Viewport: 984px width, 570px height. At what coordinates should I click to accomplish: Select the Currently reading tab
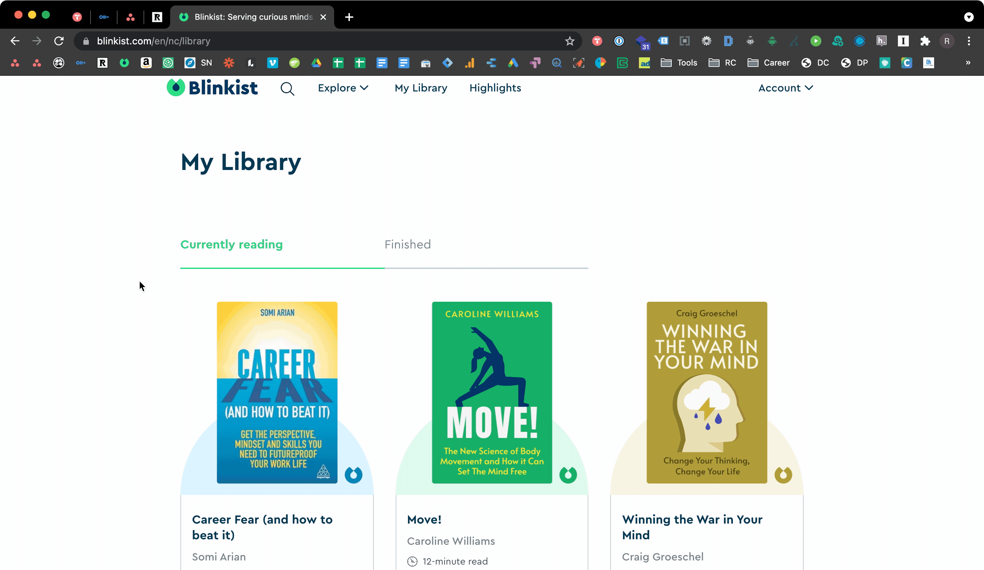click(232, 244)
